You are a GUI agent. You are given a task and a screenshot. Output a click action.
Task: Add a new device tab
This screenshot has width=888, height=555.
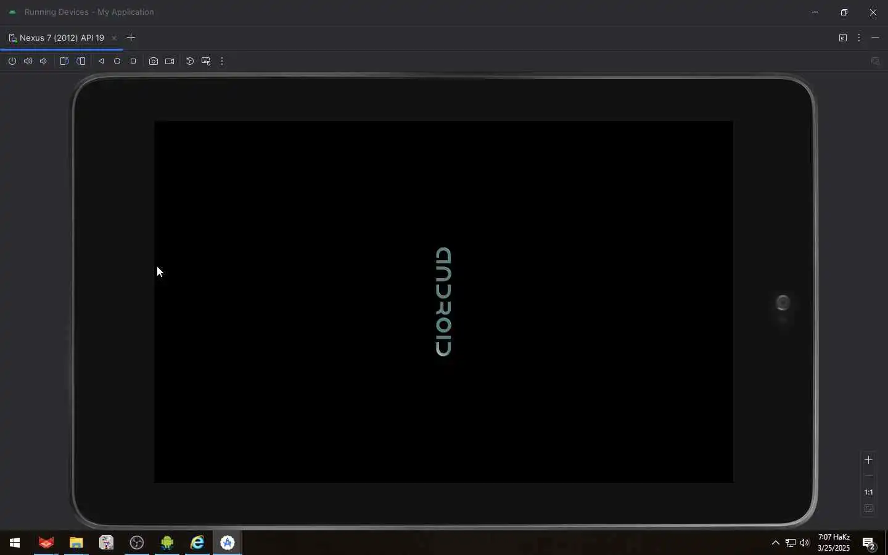131,38
